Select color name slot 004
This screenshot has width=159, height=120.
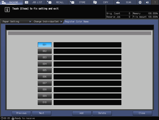coord(45,64)
